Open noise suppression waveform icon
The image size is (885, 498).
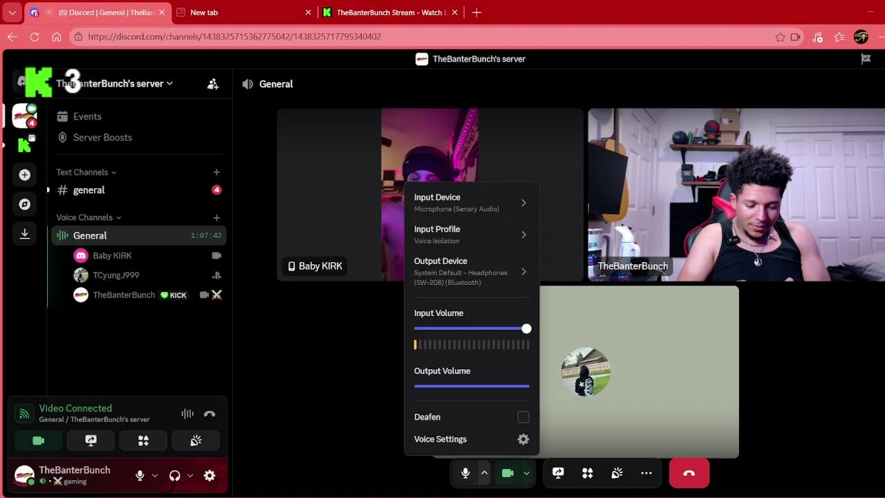click(x=187, y=414)
